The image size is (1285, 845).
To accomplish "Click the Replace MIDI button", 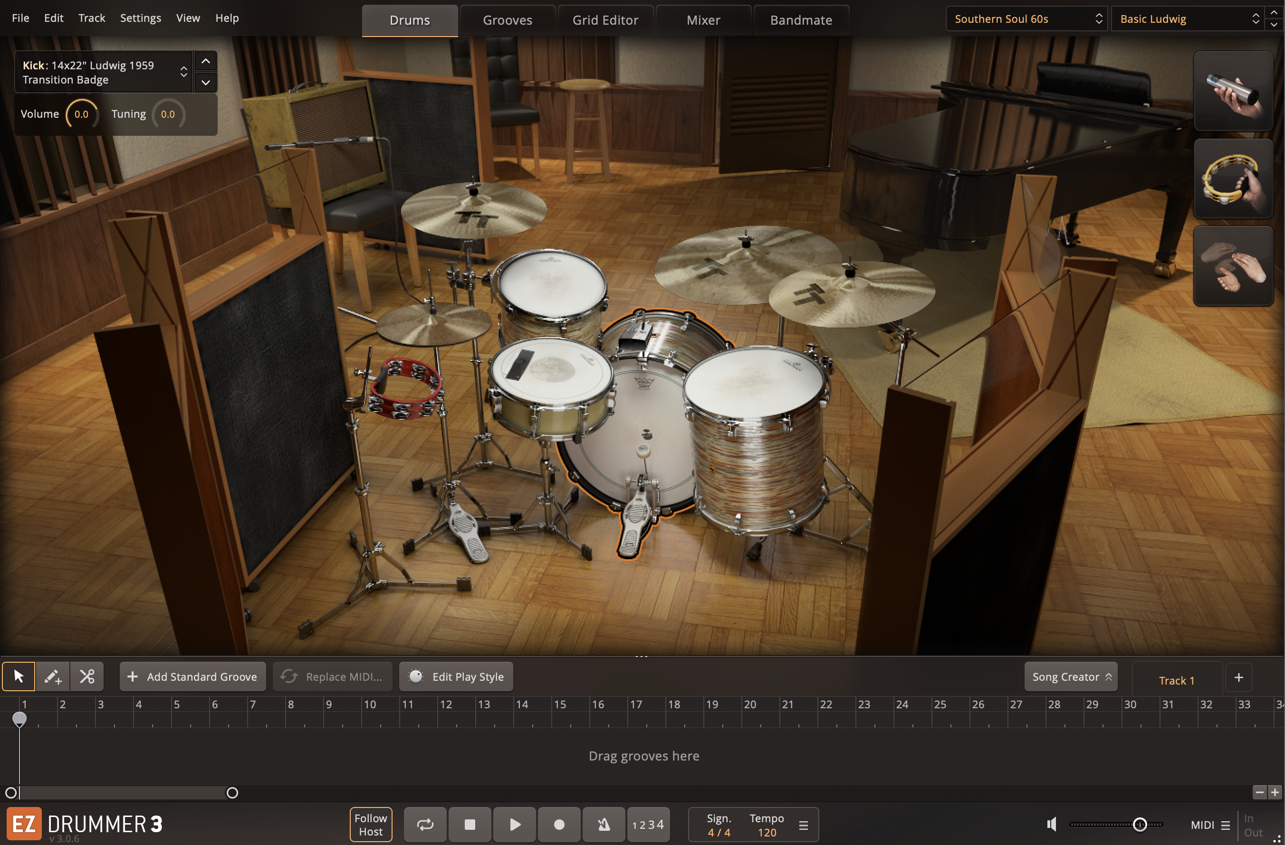I will tap(333, 677).
